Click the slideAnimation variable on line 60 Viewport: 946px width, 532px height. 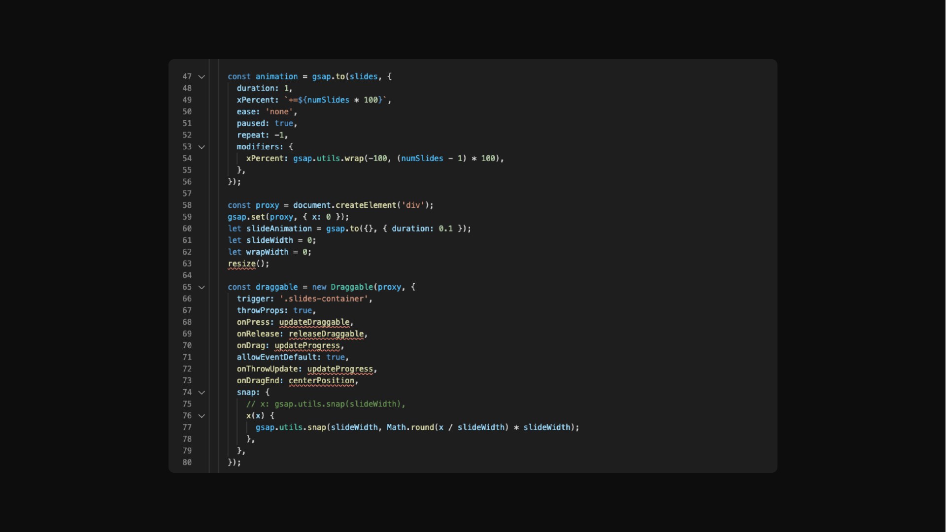tap(279, 229)
